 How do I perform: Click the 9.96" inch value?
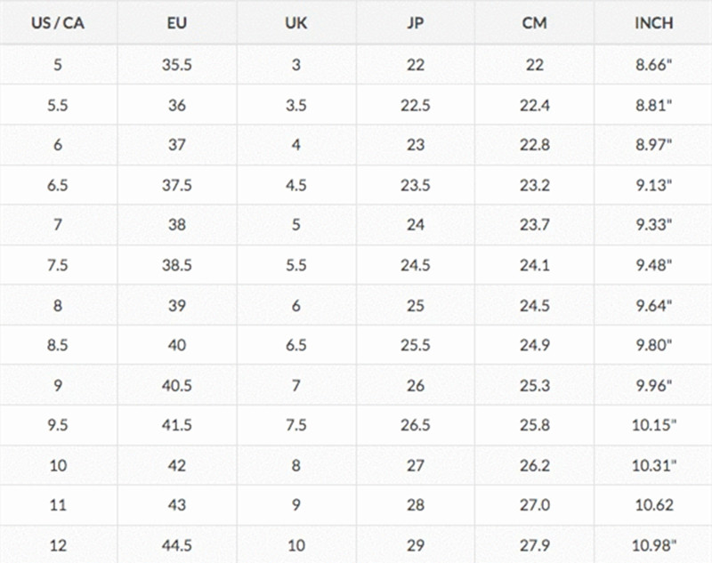tap(653, 385)
